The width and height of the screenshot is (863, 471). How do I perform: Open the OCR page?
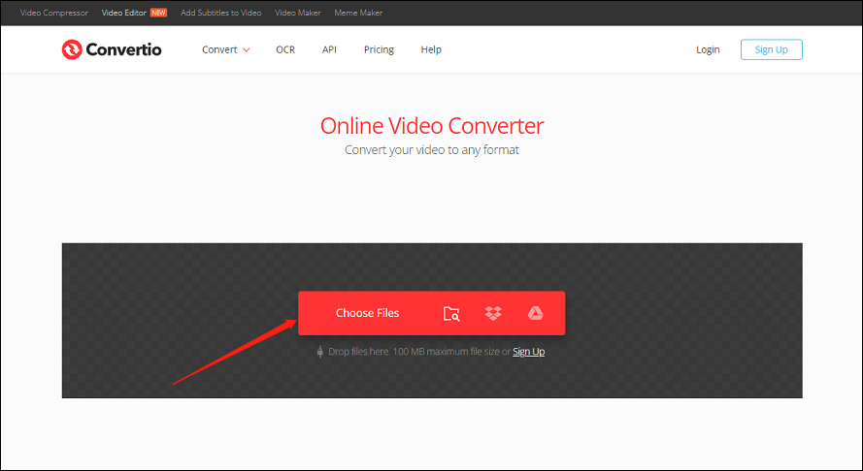(285, 49)
